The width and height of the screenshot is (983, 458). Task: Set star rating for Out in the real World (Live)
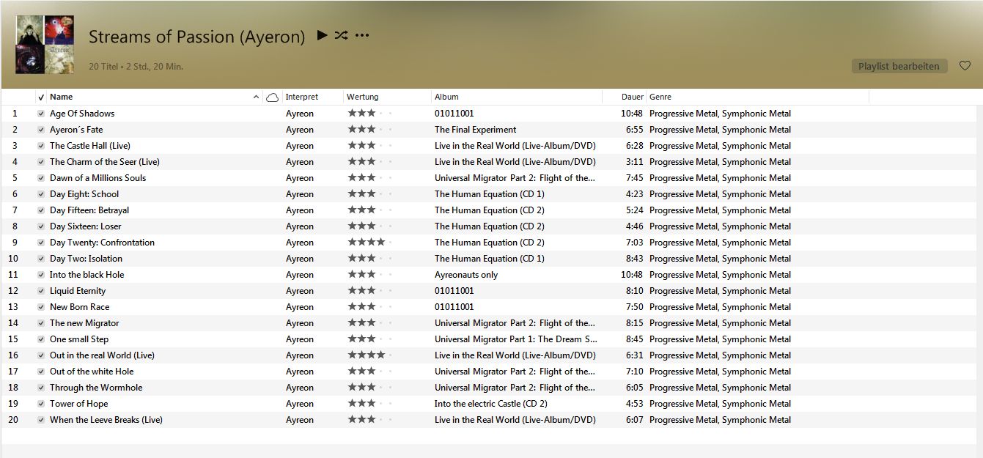point(370,355)
